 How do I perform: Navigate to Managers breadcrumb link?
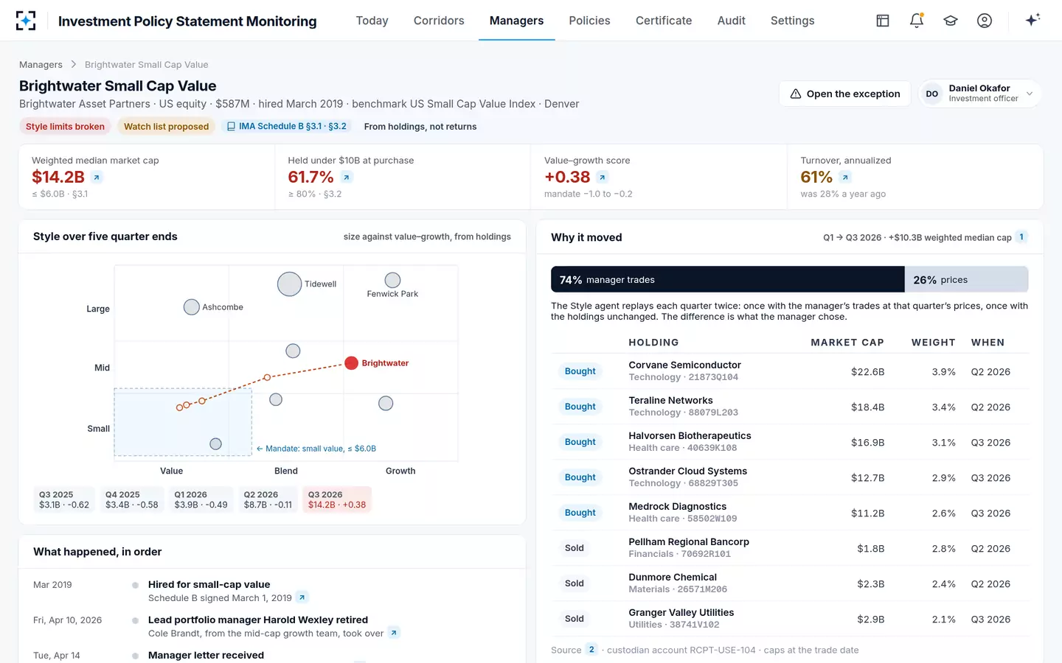41,65
